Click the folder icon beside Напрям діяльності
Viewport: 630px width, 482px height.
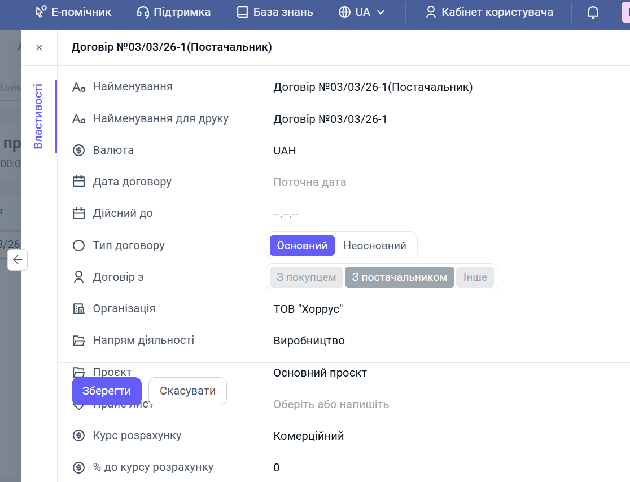pyautogui.click(x=78, y=341)
